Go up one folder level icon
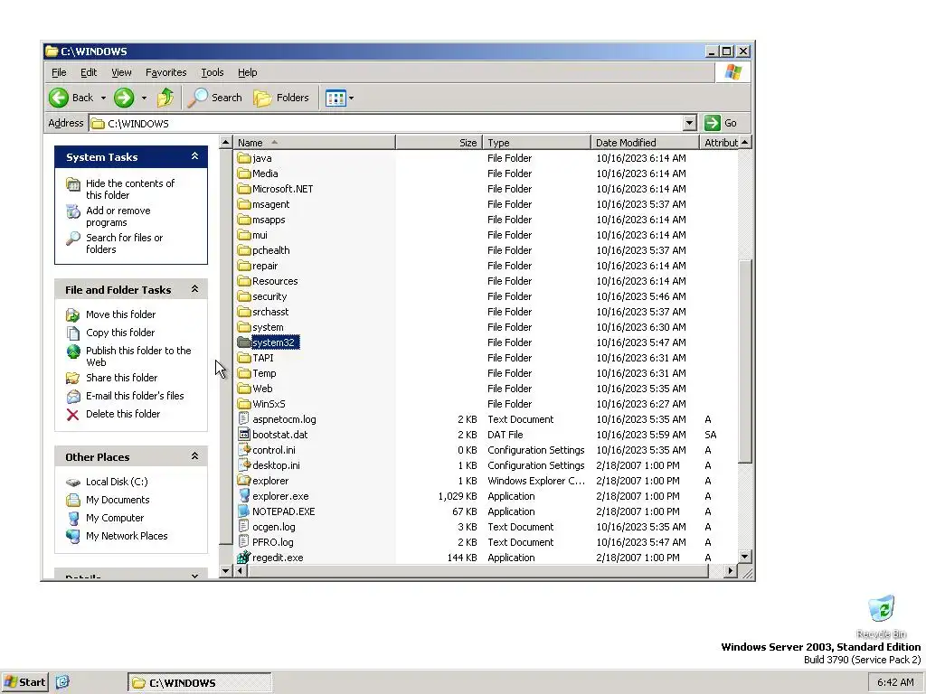 (165, 98)
